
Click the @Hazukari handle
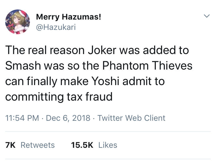tap(56, 28)
